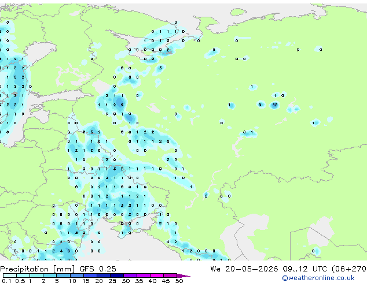The image size is (367, 283).
Task: Pick the 45–50 mm legend color swatch
Action: 170,275
